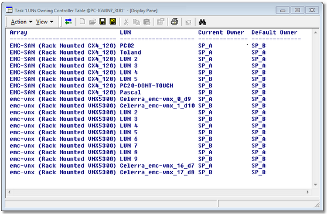
Task: Select the 'Current Owner' column header
Action: tap(221, 32)
